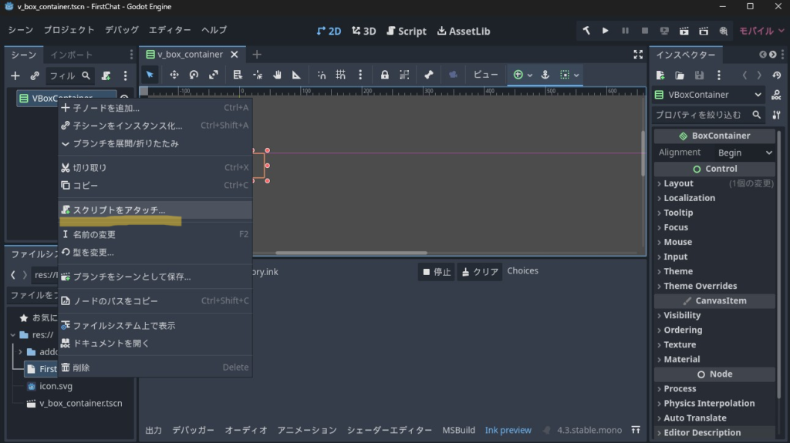Focus the プロパティを絞り込む filter field

pyautogui.click(x=708, y=115)
